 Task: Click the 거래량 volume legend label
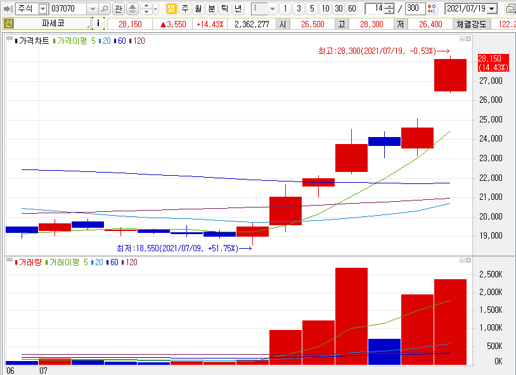[30, 262]
